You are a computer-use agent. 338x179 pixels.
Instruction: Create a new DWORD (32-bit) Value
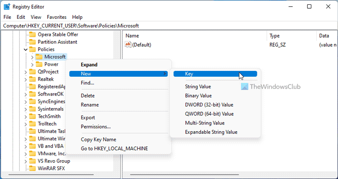coord(215,105)
